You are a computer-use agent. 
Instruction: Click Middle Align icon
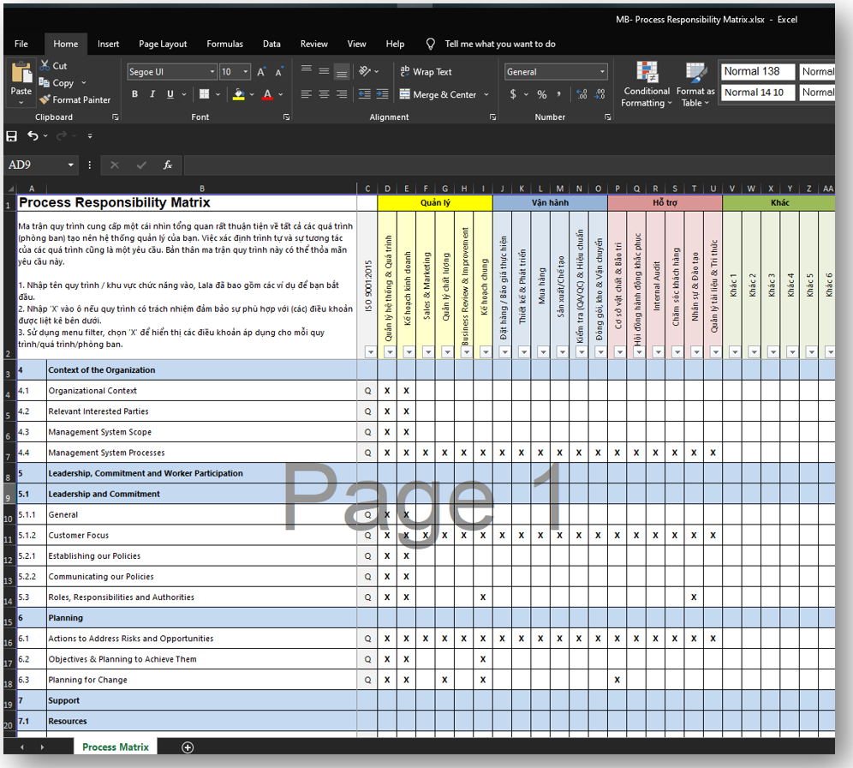324,71
